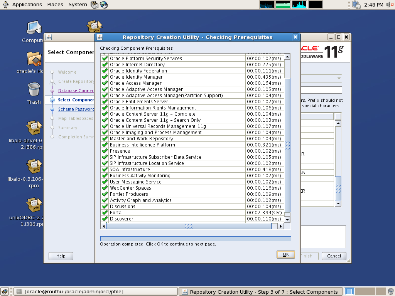
Task: Select the Master and Work Repository row
Action: 192,139
